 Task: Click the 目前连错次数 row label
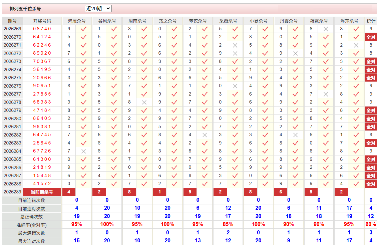(x=32, y=200)
